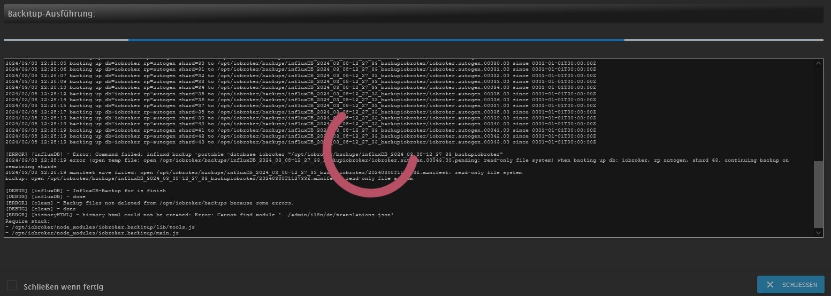
Task: Click the log scrollbar down arrow
Action: tap(818, 233)
